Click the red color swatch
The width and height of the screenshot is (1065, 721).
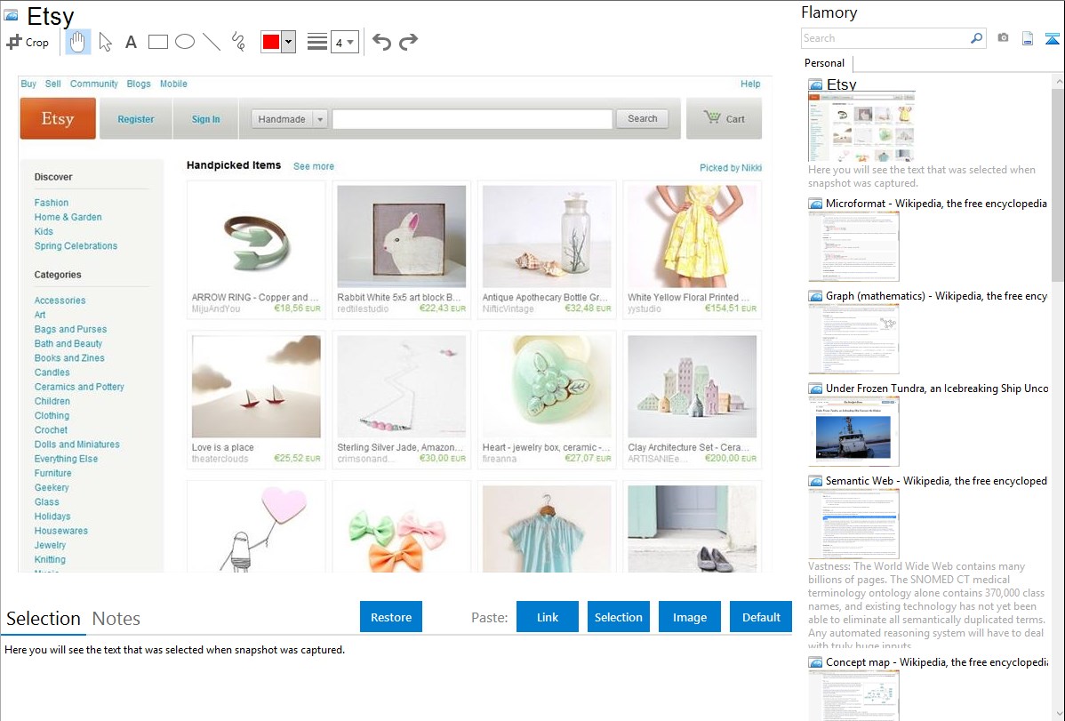coord(271,42)
